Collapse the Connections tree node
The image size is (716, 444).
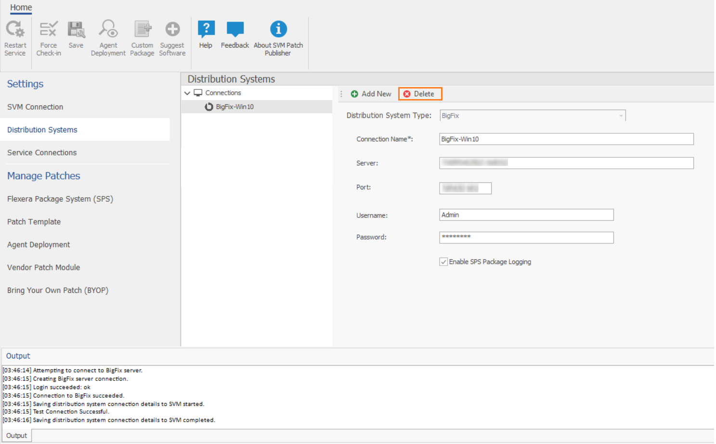pos(187,93)
